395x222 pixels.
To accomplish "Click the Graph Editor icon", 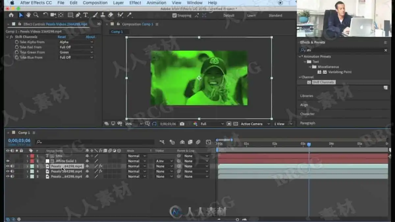I will point(208,142).
